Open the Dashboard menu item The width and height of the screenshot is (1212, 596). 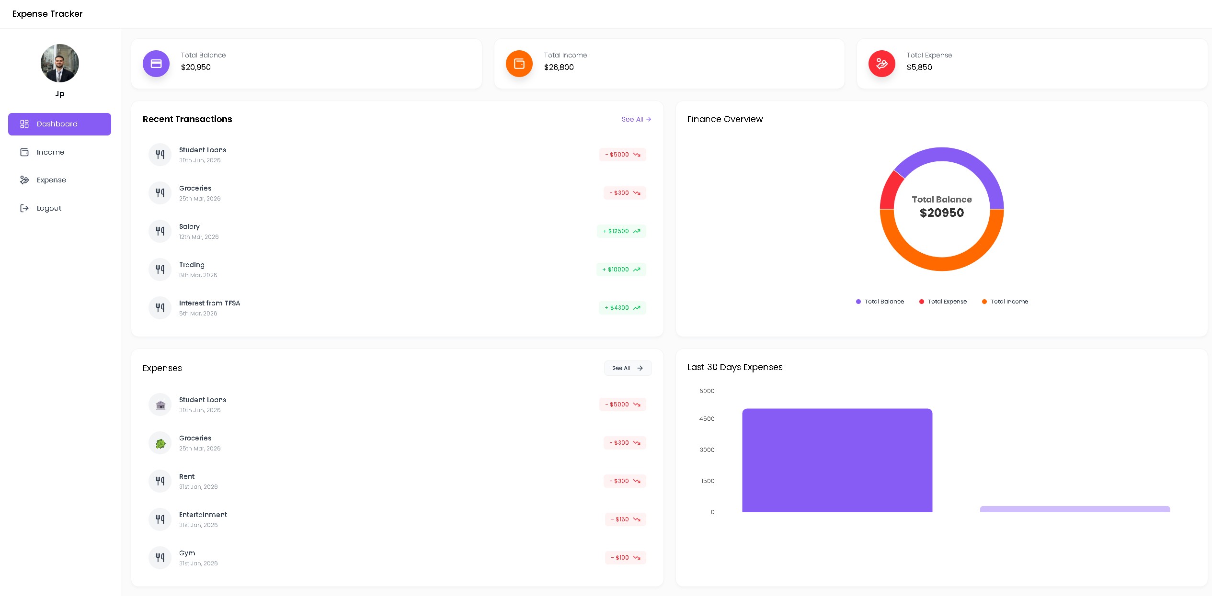[59, 124]
